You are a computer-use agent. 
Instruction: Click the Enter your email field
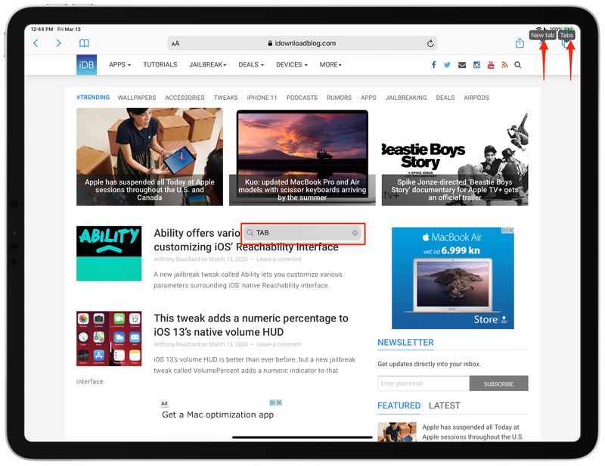pyautogui.click(x=423, y=384)
